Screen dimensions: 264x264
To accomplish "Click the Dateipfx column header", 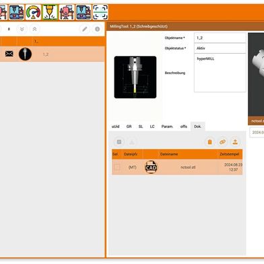I will coord(131,154).
